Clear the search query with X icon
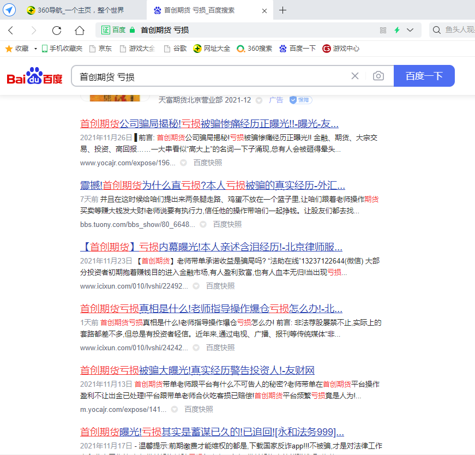This screenshot has width=475, height=455. pos(355,76)
